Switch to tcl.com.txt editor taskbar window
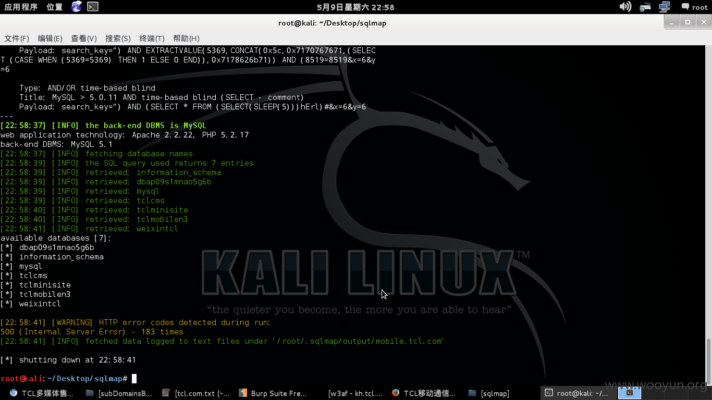Screen dimensions: 712x400 point(196,393)
